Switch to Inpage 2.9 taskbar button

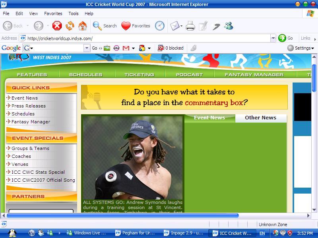(x=184, y=233)
